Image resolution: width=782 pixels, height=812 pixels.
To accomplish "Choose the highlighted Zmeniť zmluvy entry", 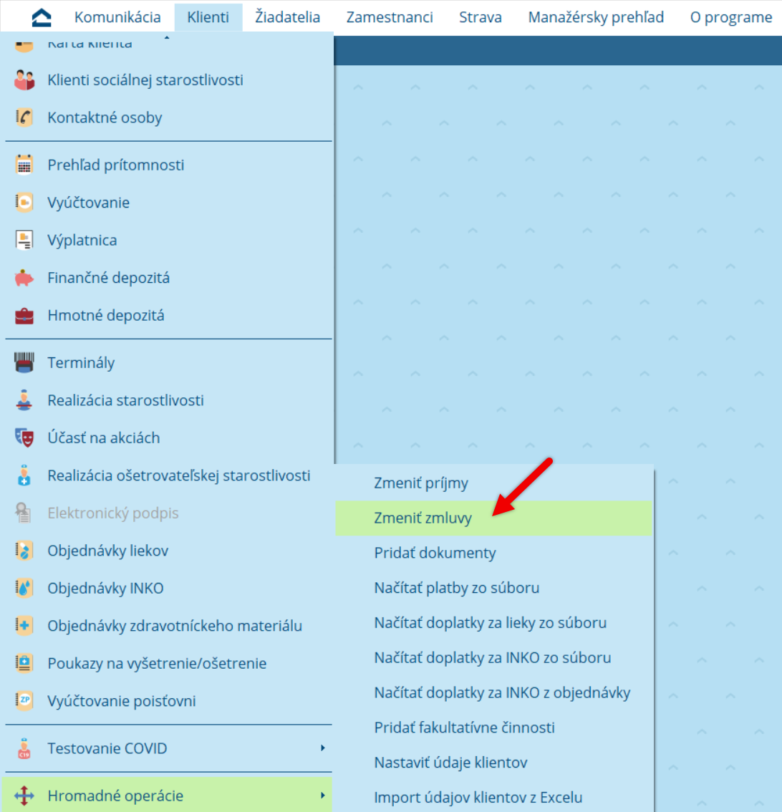I will coord(495,518).
